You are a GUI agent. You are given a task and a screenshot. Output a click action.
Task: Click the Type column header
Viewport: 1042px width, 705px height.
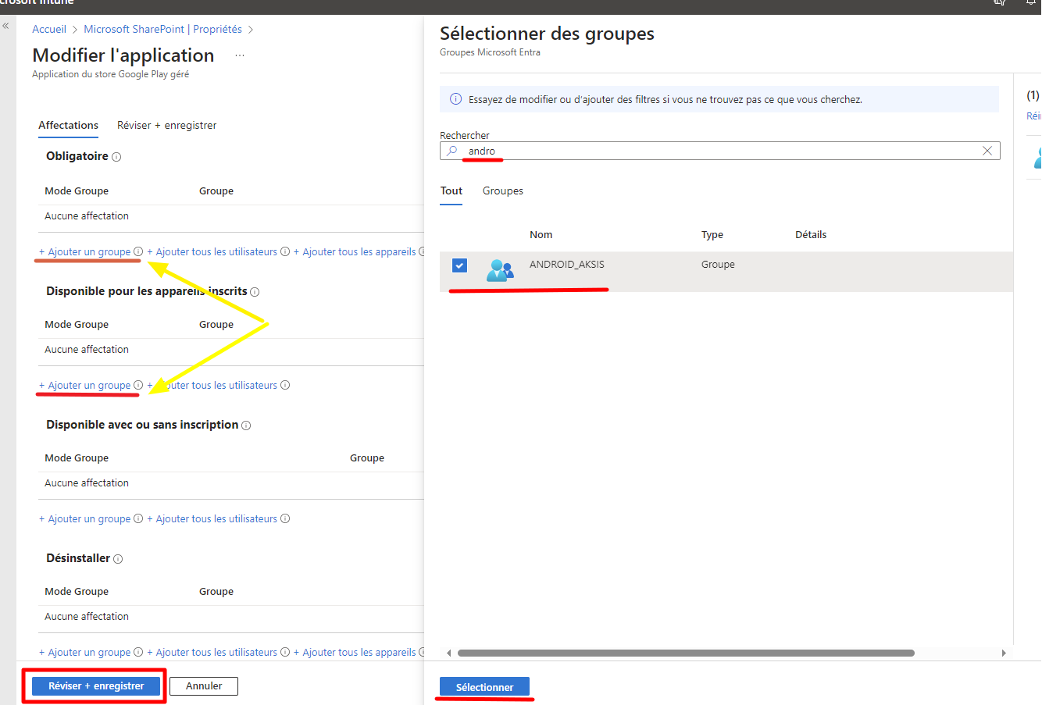pos(712,234)
